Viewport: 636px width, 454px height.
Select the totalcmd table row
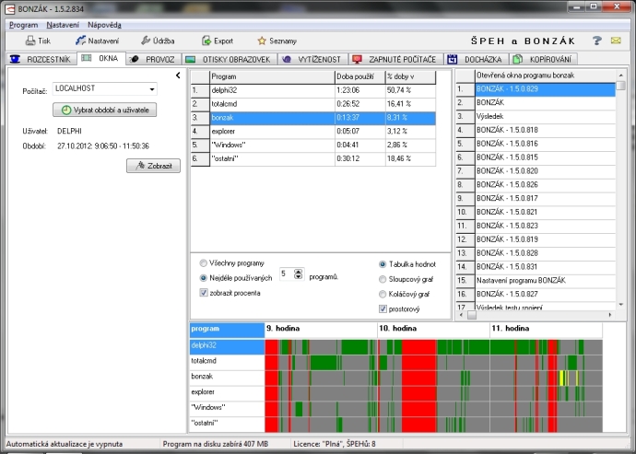pyautogui.click(x=313, y=104)
